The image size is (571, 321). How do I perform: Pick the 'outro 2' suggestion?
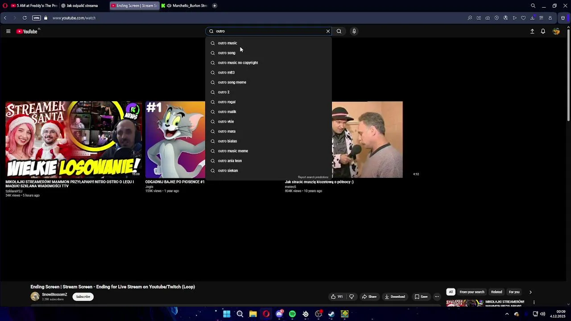click(x=269, y=92)
